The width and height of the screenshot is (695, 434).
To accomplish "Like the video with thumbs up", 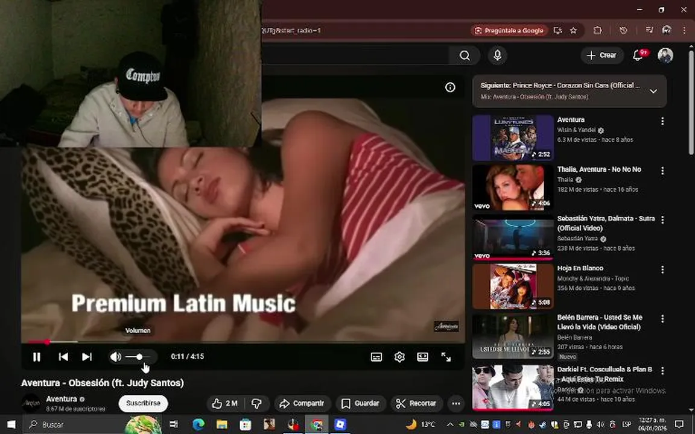I will 224,403.
